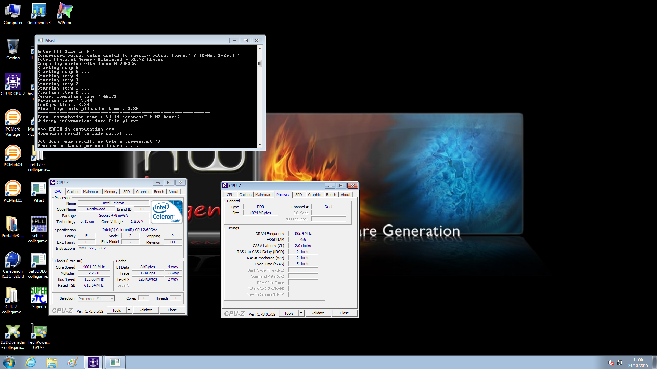This screenshot has width=657, height=369.
Task: Open PCMark04 desktop shortcut
Action: click(x=13, y=156)
